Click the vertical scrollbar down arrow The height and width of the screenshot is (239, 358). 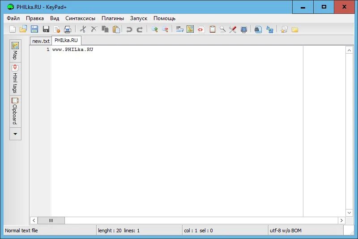pos(349,213)
